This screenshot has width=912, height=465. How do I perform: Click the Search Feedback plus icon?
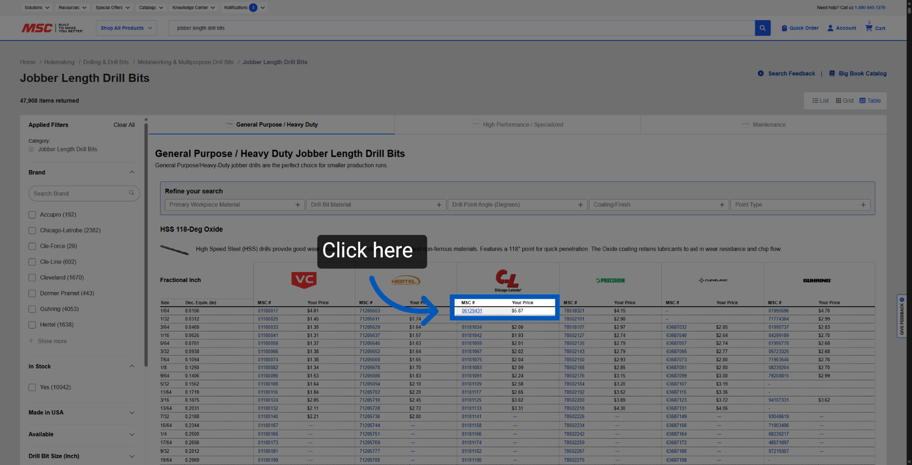760,73
